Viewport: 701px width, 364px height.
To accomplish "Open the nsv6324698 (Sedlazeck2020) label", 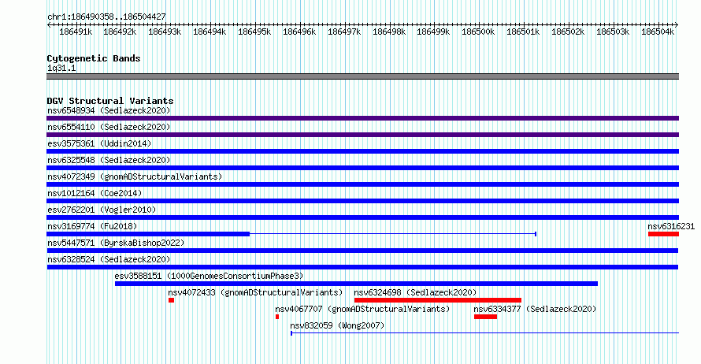I will click(415, 292).
